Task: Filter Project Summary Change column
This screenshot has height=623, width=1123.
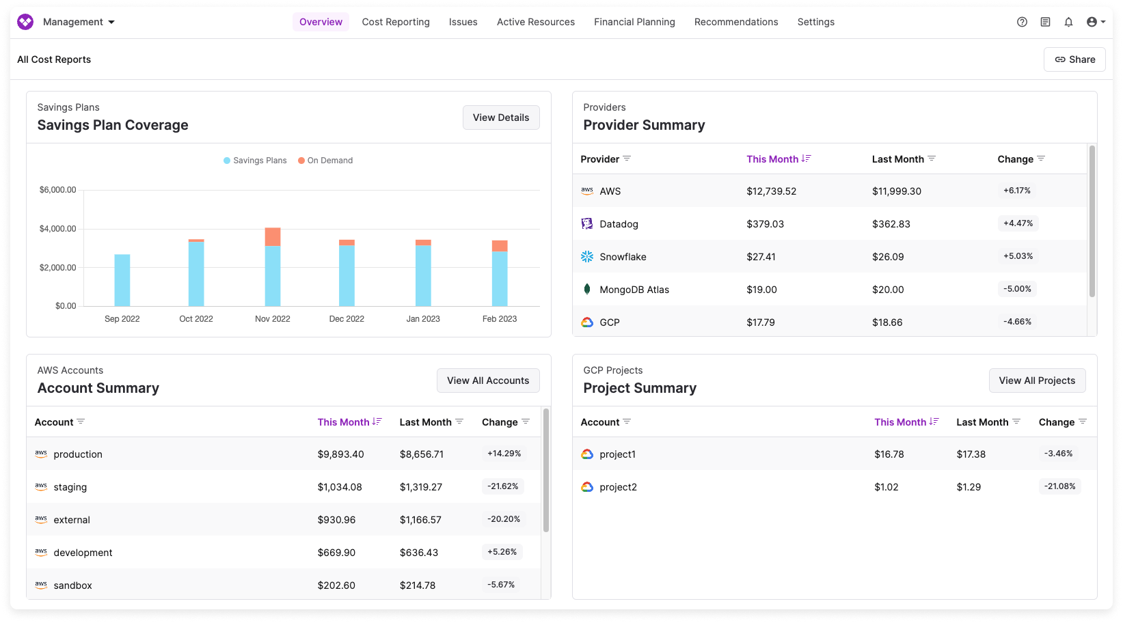Action: tap(1083, 421)
